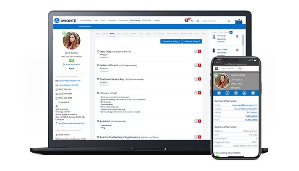
Task: Open the example website link in sidebar
Action: 71,123
